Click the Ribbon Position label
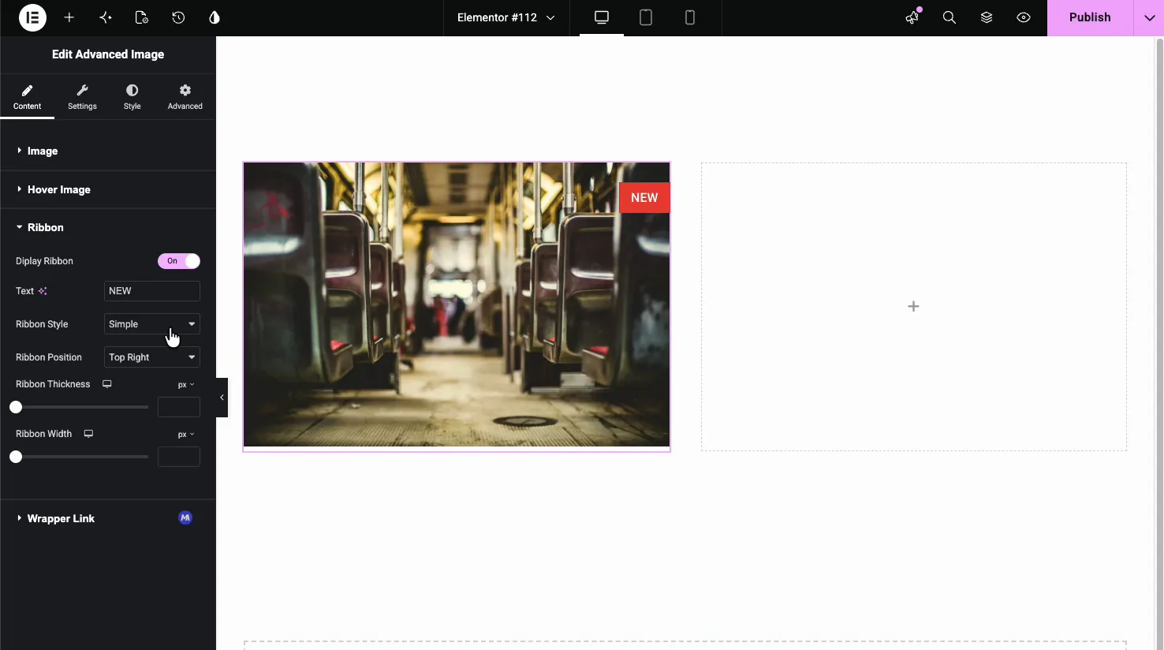This screenshot has height=650, width=1164. pyautogui.click(x=49, y=357)
